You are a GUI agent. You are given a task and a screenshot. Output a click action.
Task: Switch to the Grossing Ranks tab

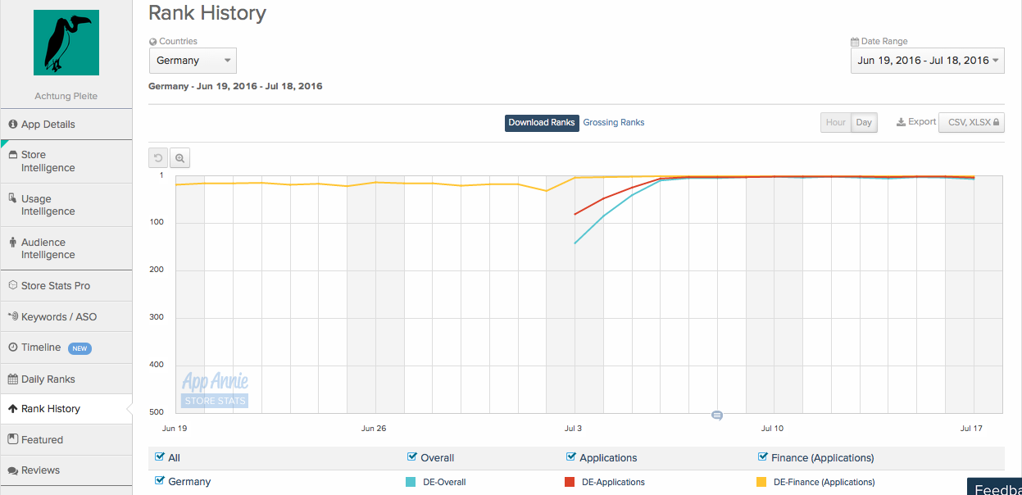(x=613, y=123)
